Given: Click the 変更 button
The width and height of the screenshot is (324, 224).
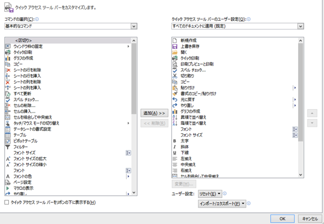Looking at the screenshot, I should click(184, 184).
